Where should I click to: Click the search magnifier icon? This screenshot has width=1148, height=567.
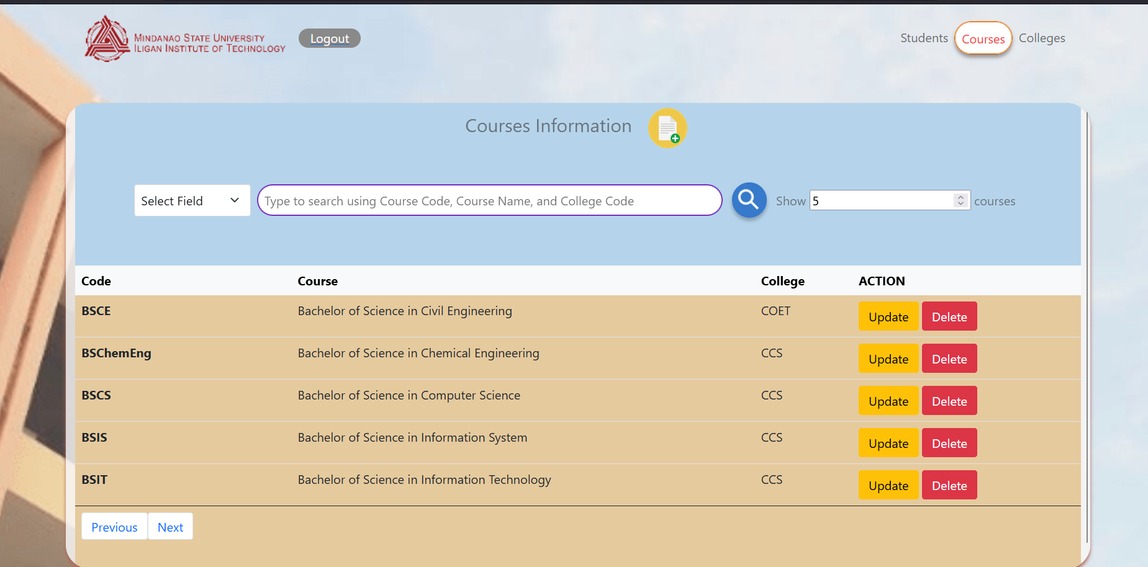749,200
